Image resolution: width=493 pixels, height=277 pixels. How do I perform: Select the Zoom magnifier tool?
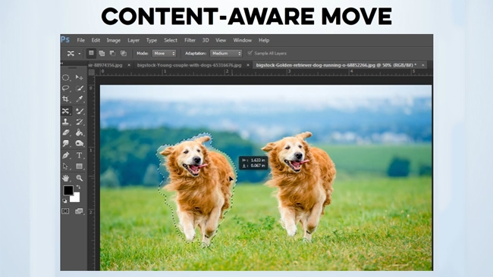[79, 178]
